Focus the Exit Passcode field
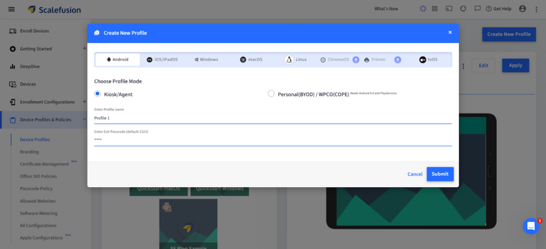546x249 pixels. point(273,140)
